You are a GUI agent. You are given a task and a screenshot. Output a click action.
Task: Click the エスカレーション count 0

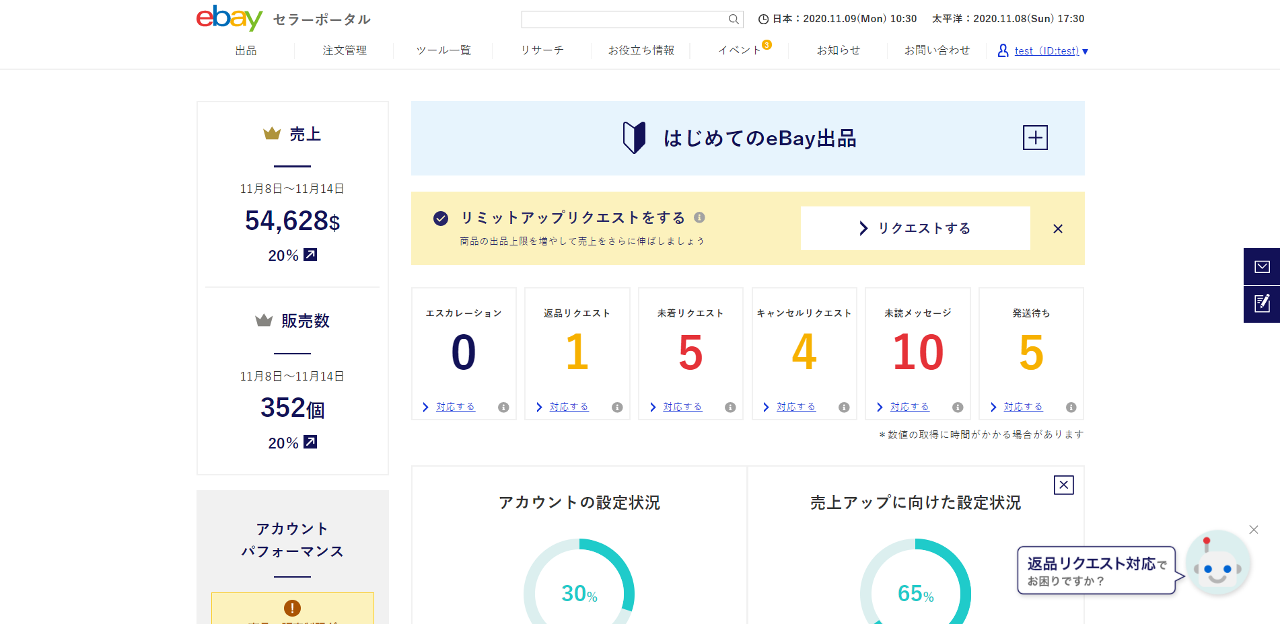464,352
